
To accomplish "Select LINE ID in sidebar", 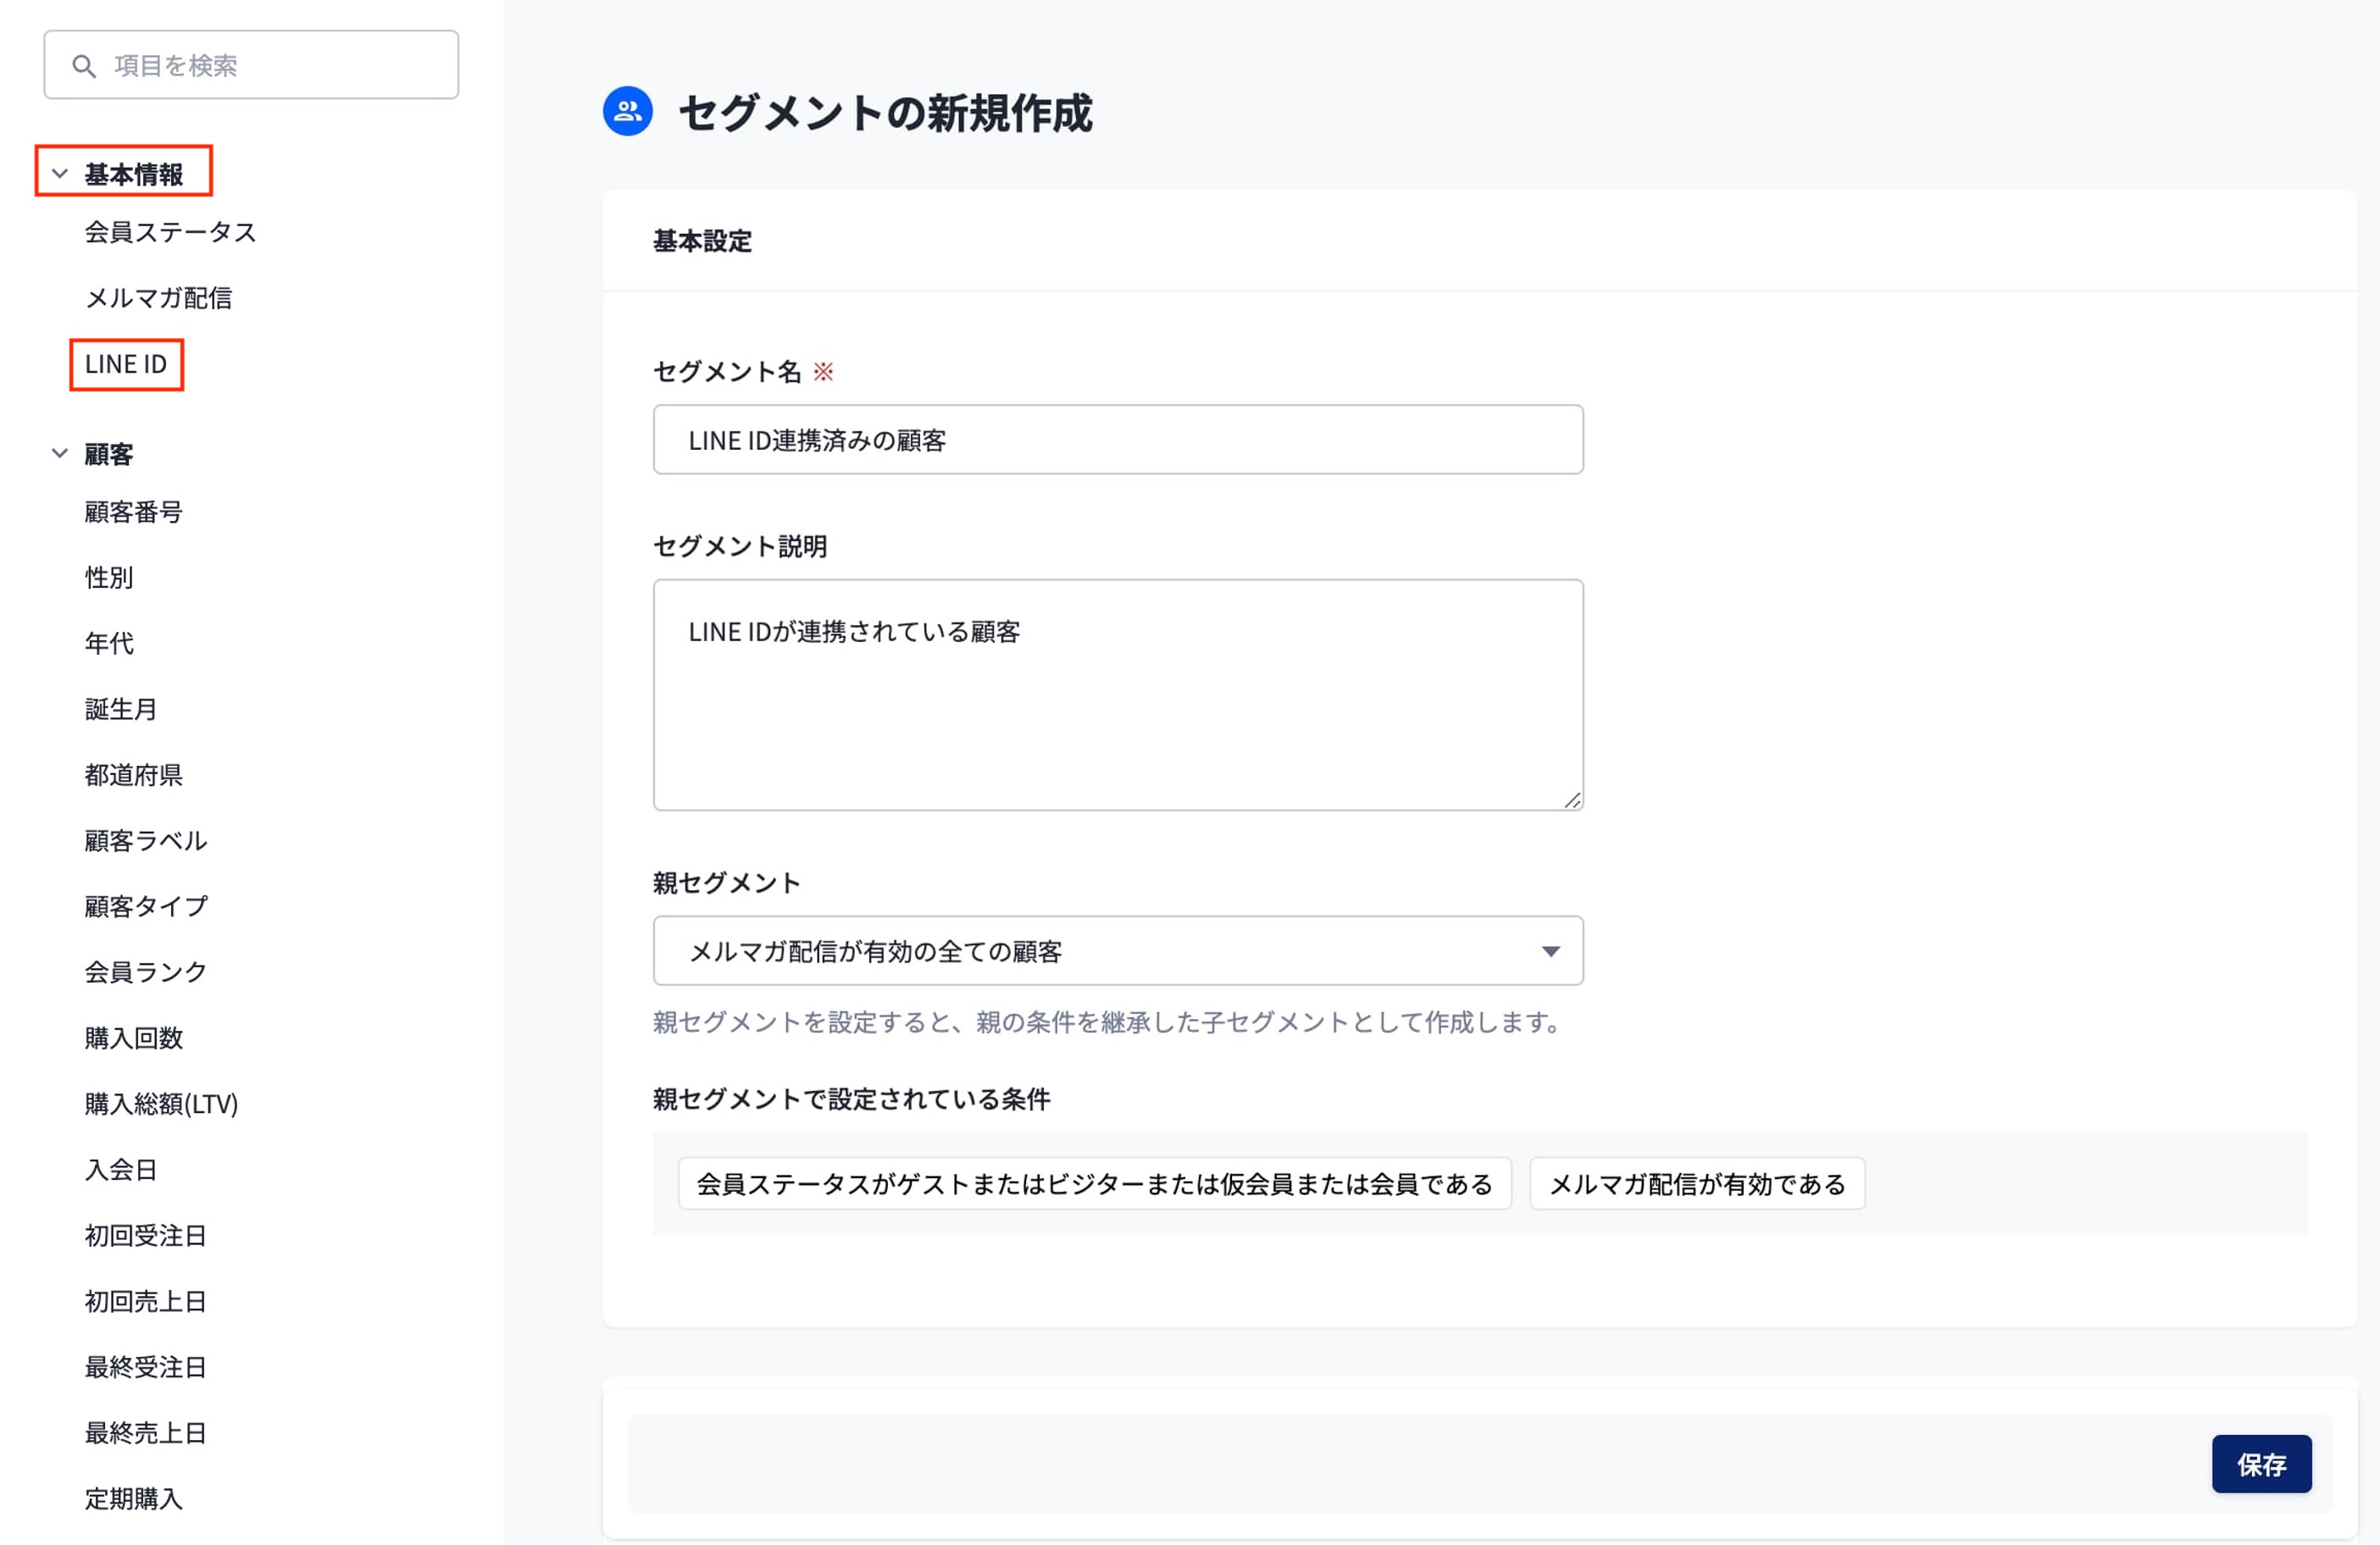I will [x=126, y=365].
